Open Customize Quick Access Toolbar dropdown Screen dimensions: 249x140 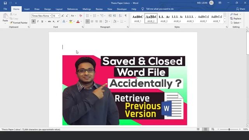[16, 3]
